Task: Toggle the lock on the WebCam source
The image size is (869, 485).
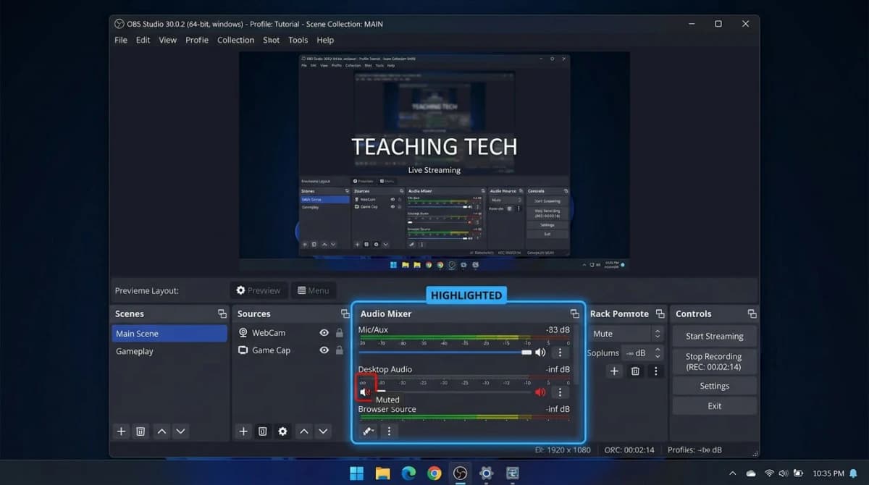Action: point(339,333)
